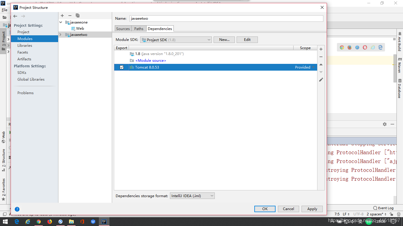Viewport: 403px width, 226px height.
Task: Open run panel settings gear icon
Action: [x=385, y=124]
